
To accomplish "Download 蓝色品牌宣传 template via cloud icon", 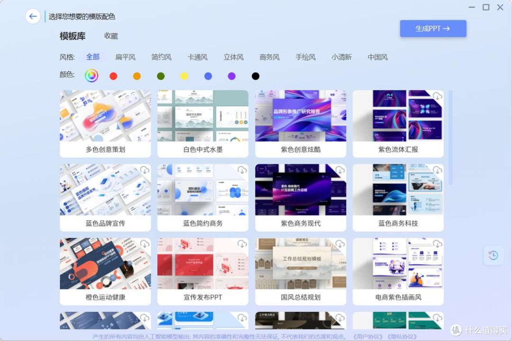I will pos(145,170).
